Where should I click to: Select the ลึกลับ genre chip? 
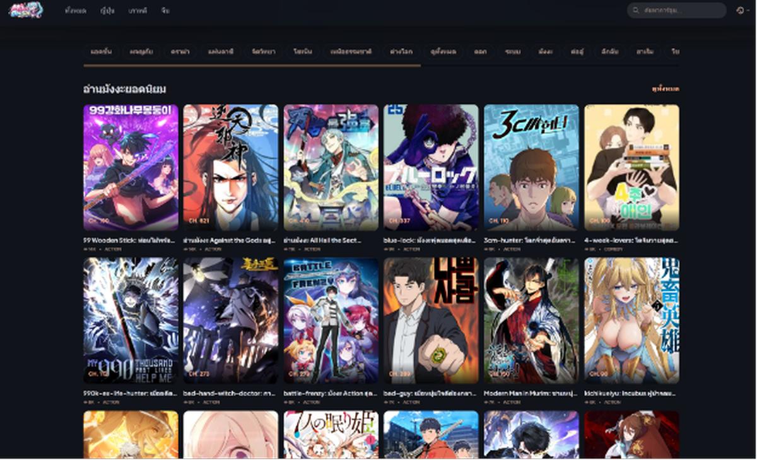(610, 52)
